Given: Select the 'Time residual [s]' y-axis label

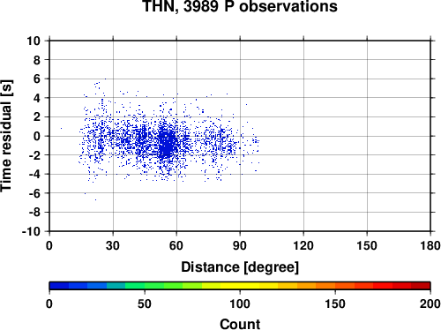Looking at the screenshot, I should (6, 136).
